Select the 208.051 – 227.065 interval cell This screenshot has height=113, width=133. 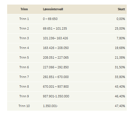56,57
